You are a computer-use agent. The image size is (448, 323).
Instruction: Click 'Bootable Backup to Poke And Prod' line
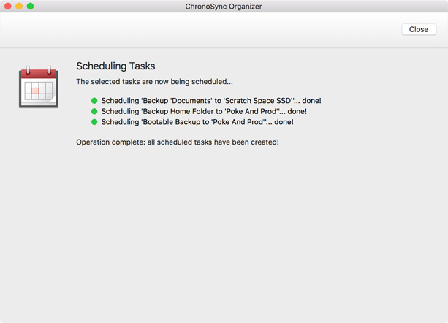click(197, 122)
